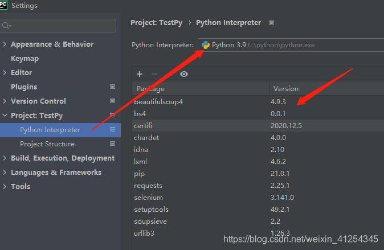Select the beautifulsoup4 package row
384x250 pixels.
pos(258,101)
